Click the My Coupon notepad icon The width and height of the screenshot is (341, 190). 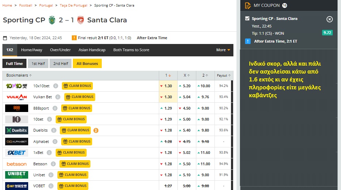tap(247, 5)
